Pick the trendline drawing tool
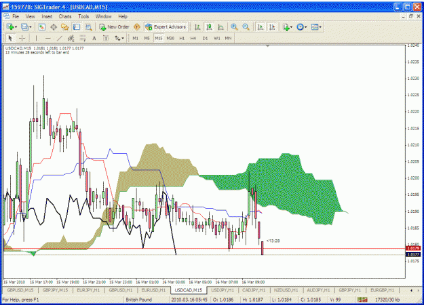The image size is (424, 305). click(x=60, y=39)
